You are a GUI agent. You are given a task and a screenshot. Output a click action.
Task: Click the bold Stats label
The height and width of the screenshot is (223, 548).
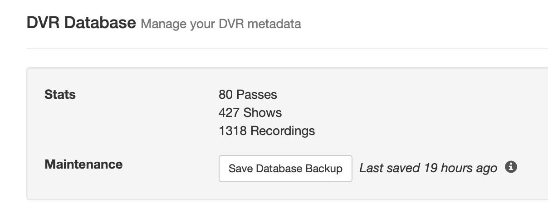point(60,95)
